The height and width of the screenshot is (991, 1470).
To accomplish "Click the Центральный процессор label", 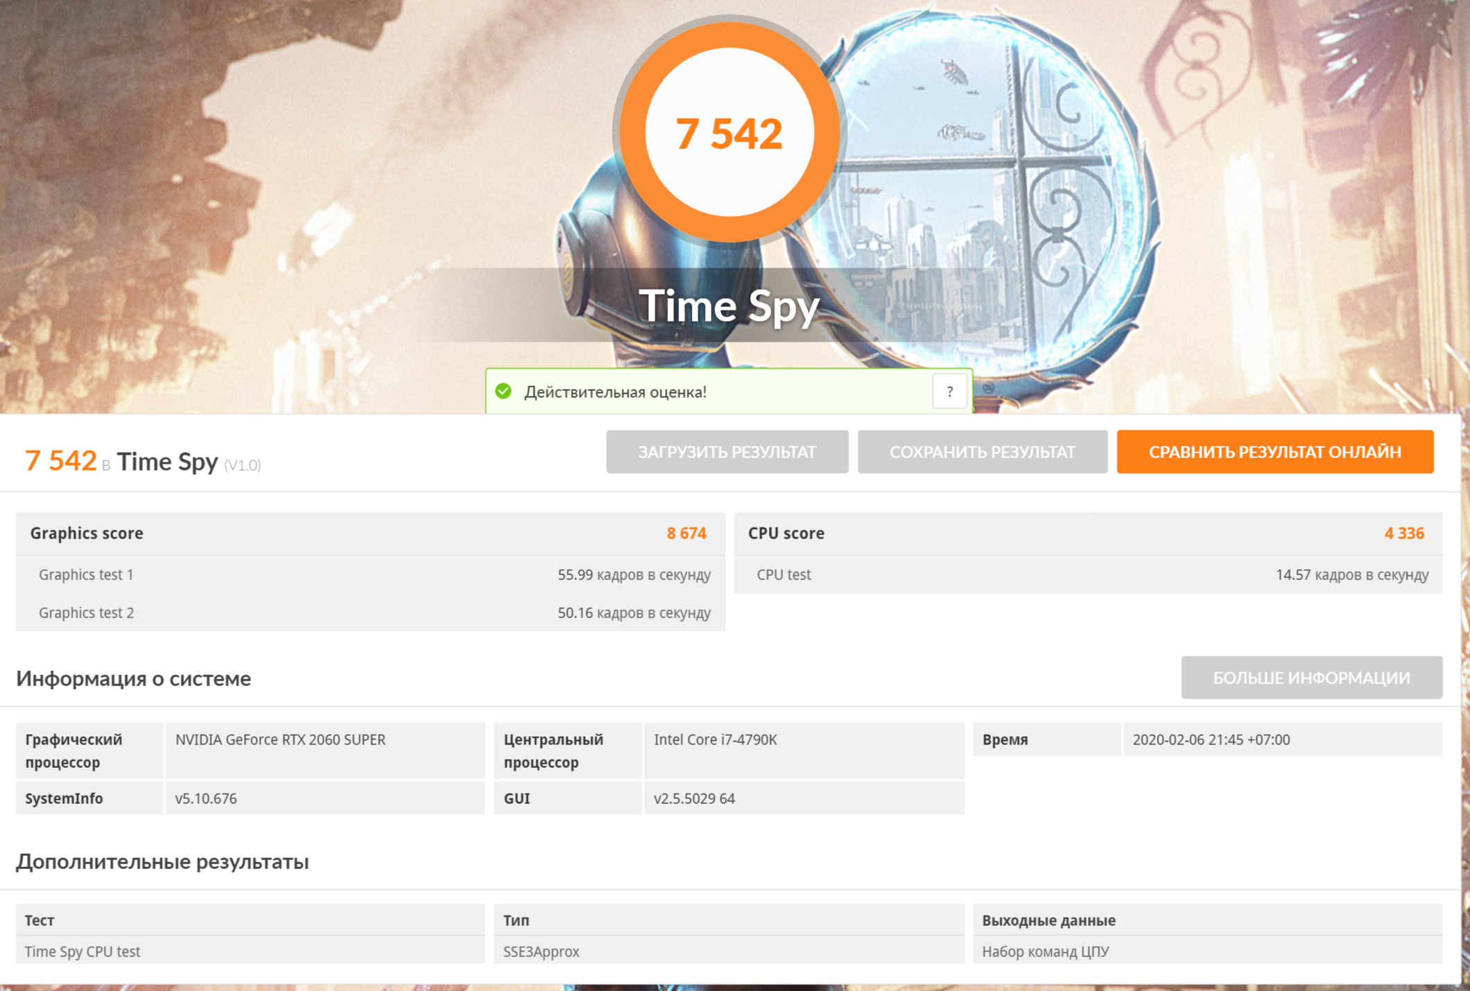I will [553, 751].
